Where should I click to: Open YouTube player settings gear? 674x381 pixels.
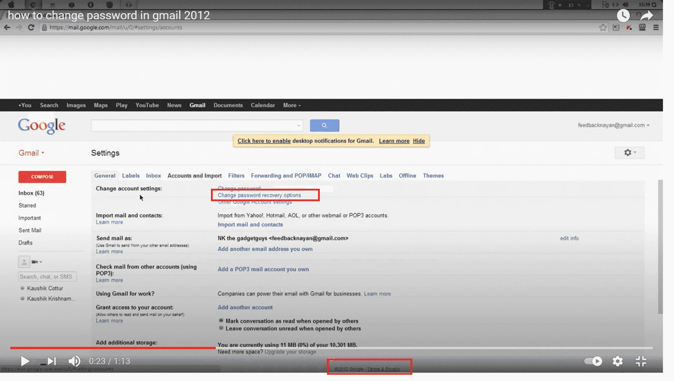pyautogui.click(x=617, y=361)
